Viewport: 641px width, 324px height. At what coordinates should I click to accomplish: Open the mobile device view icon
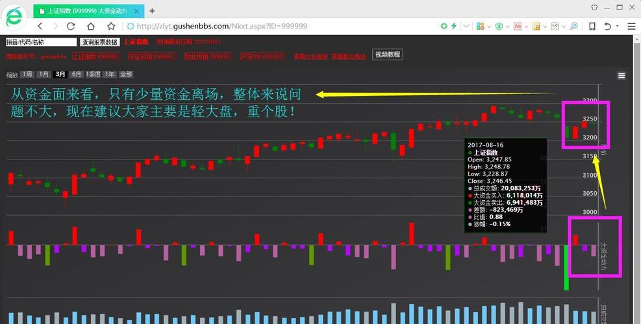coord(592,26)
